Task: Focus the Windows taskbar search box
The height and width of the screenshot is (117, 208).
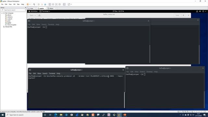Action: [24, 115]
